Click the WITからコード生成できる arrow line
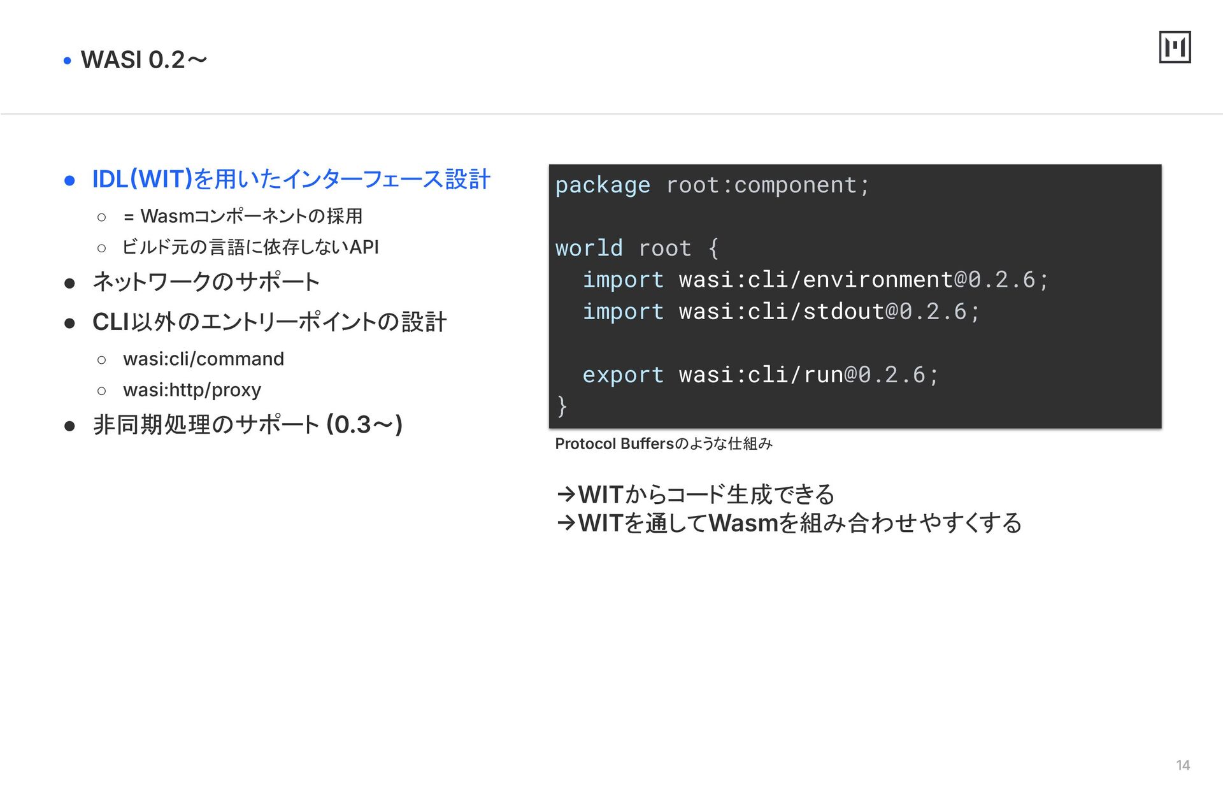The image size is (1223, 790). pos(696,494)
